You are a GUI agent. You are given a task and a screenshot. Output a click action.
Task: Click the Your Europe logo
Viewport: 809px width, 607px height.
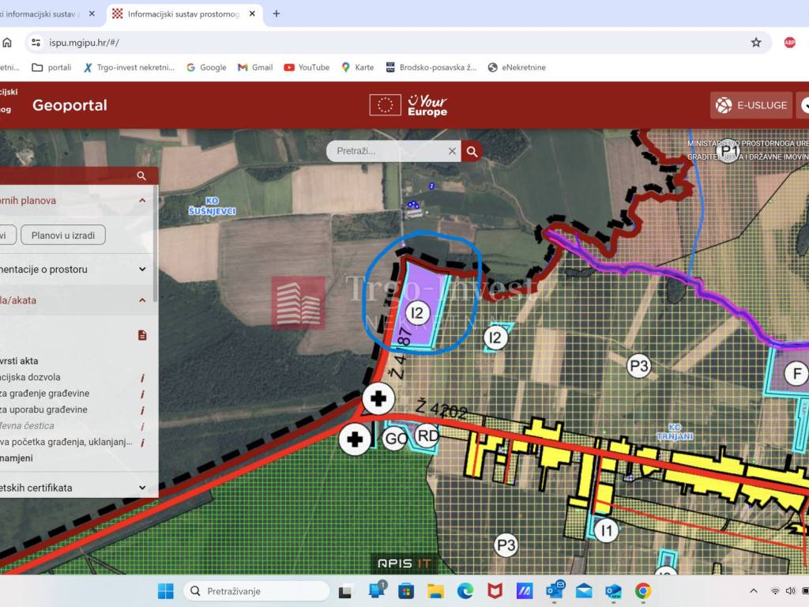pyautogui.click(x=427, y=105)
